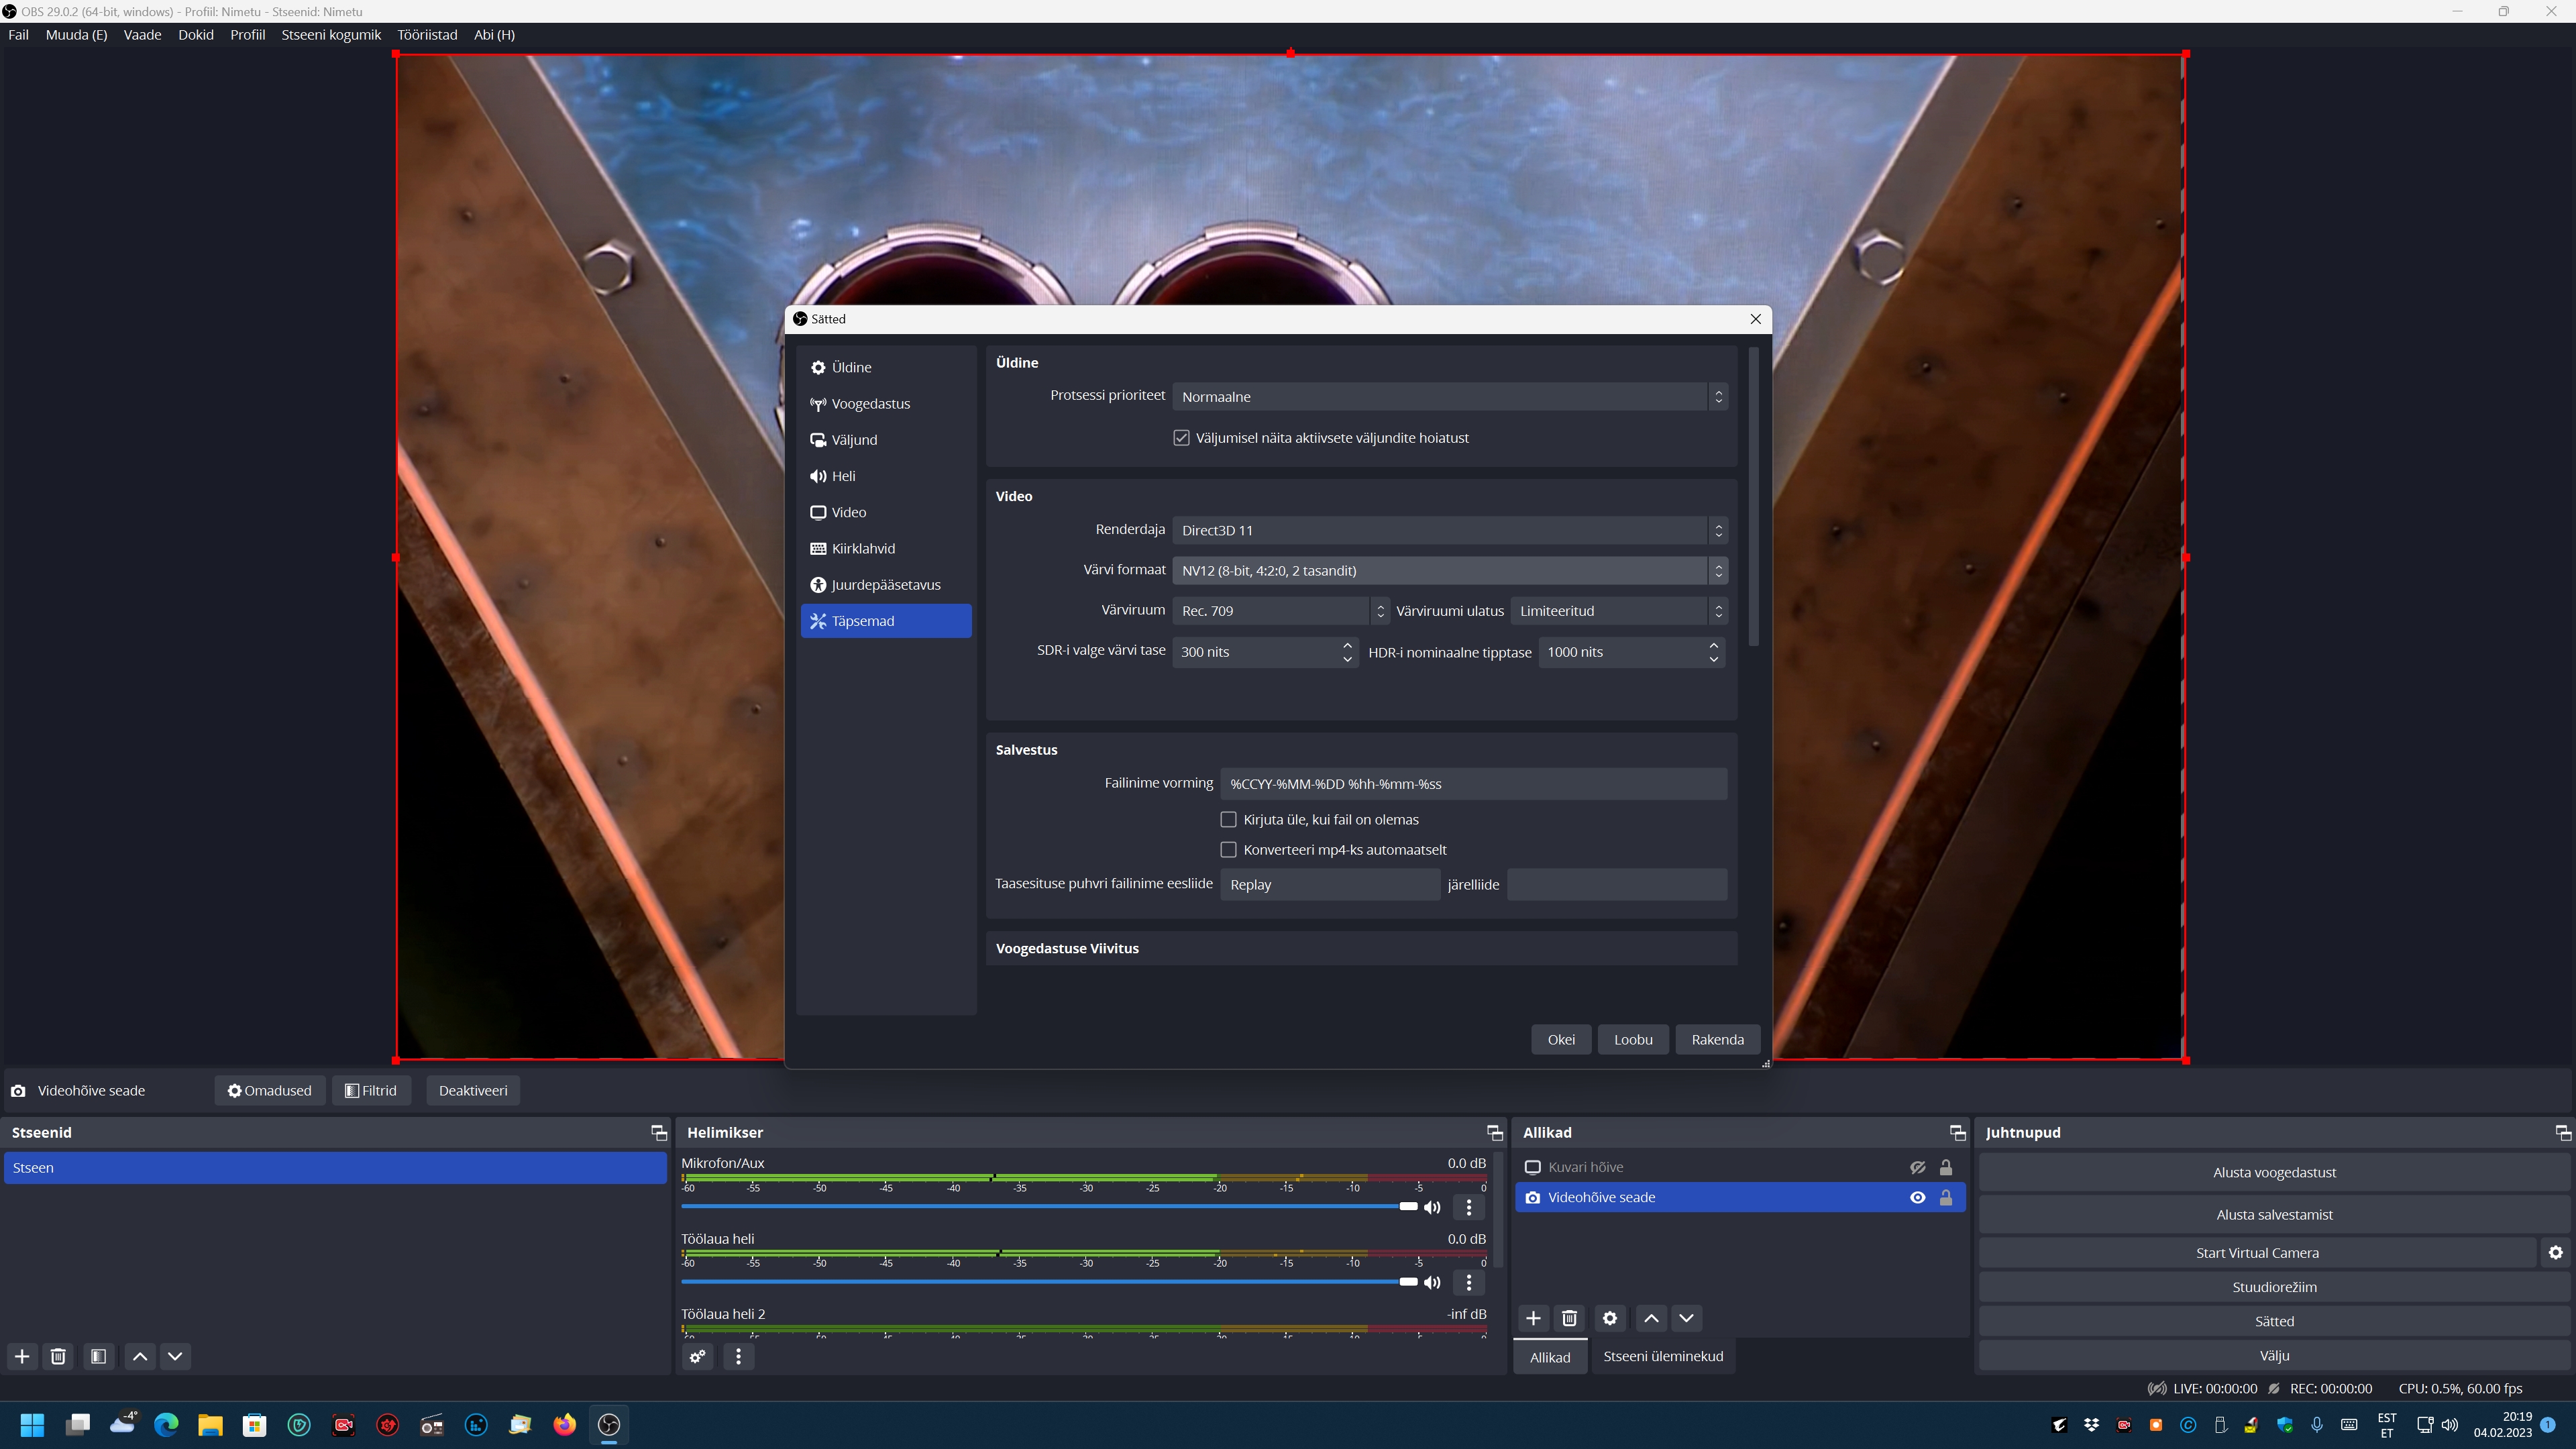This screenshot has height=1449, width=2576.
Task: Open Värviruumi ulatus dropdown
Action: (x=1618, y=611)
